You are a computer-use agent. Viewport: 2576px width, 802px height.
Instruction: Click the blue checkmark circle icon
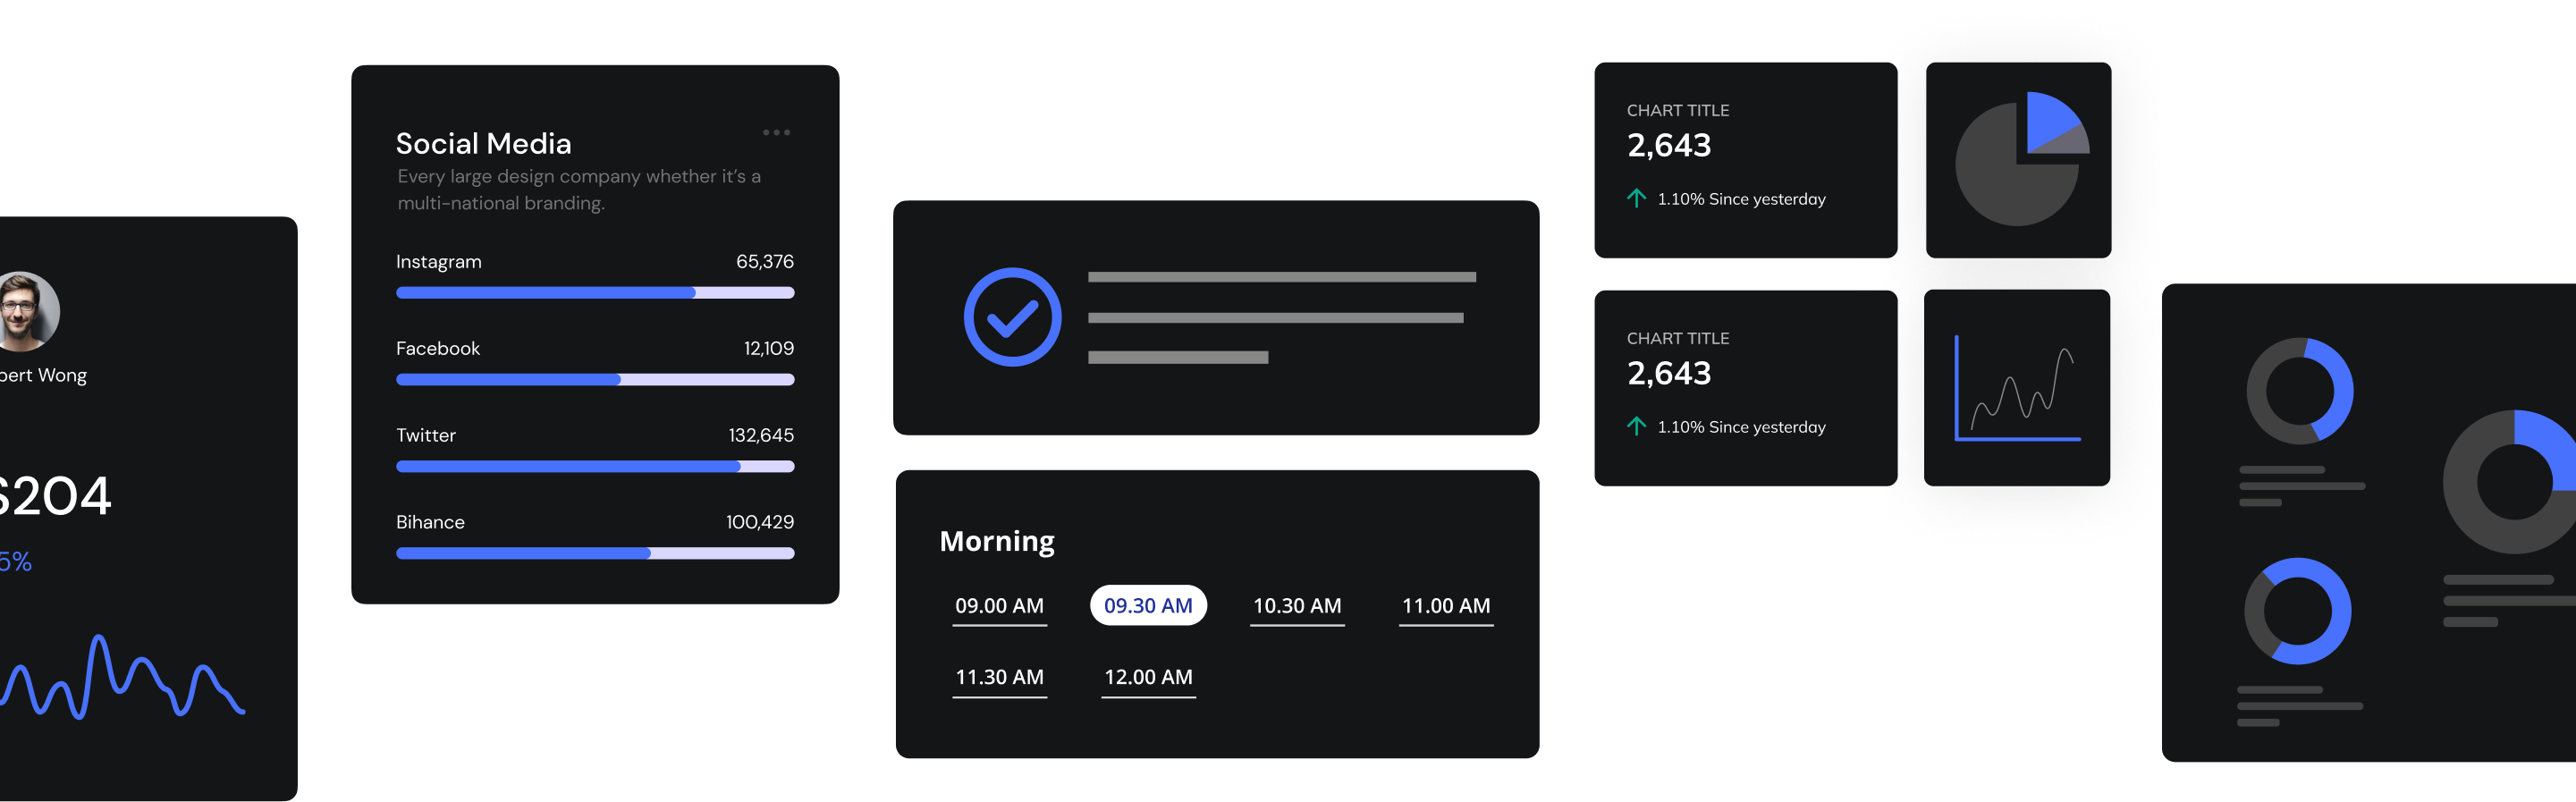pos(1012,317)
